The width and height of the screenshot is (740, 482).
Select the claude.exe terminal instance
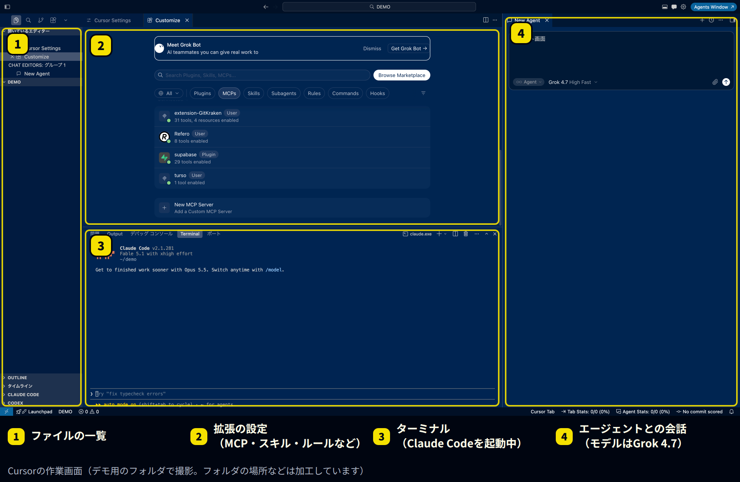coord(417,234)
